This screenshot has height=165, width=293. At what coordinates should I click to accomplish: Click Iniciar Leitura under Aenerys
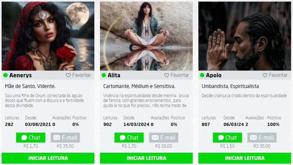pos(48,158)
